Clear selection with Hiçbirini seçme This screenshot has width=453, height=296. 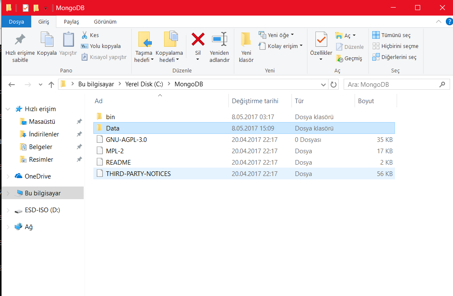(x=395, y=46)
